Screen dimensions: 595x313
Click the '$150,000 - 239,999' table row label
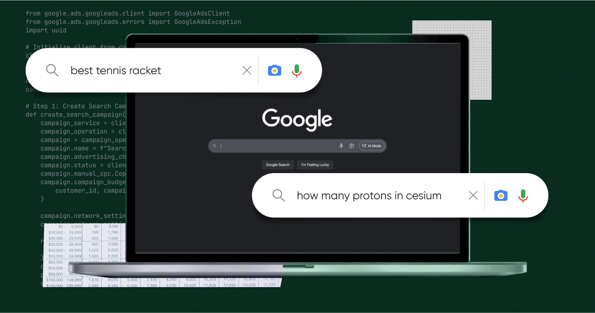pyautogui.click(x=63, y=286)
